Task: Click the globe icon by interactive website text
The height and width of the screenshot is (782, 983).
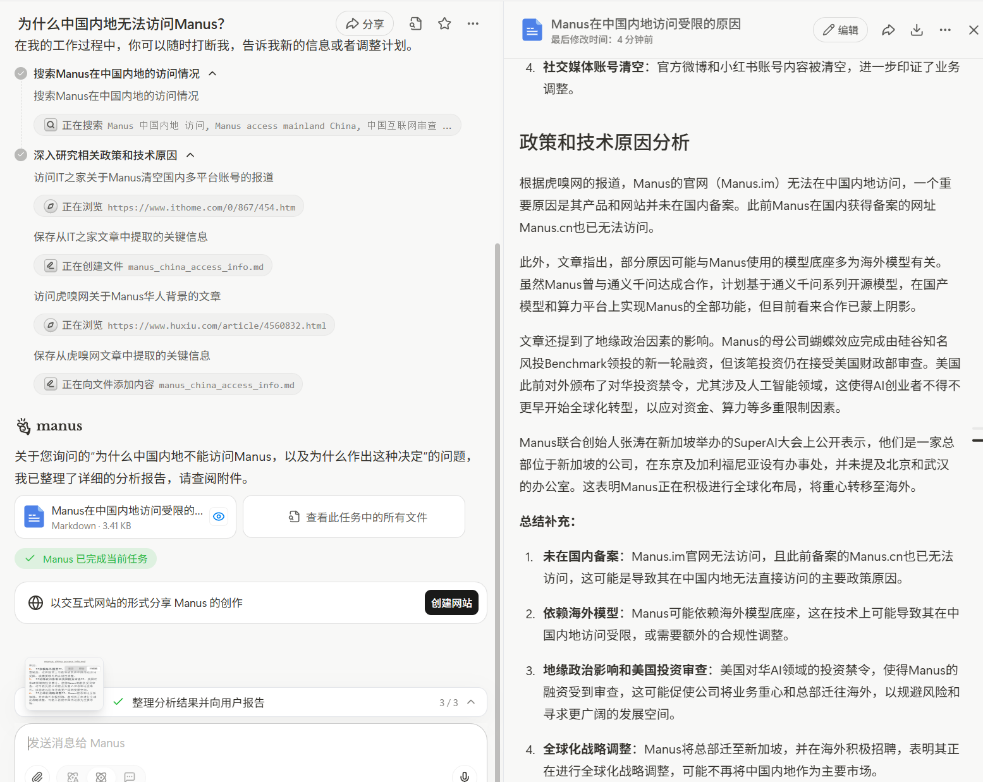Action: coord(36,603)
